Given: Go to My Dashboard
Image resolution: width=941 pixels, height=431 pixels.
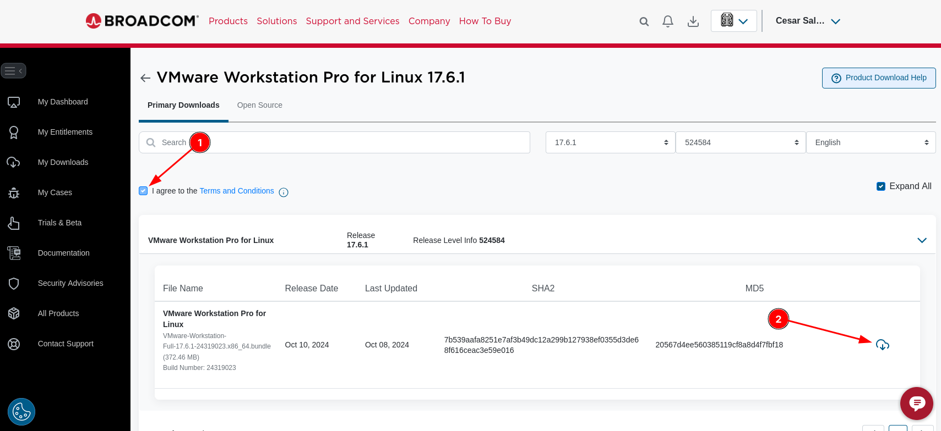Looking at the screenshot, I should (x=63, y=102).
